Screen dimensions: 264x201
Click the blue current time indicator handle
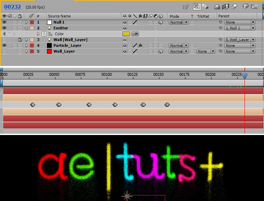[245, 76]
